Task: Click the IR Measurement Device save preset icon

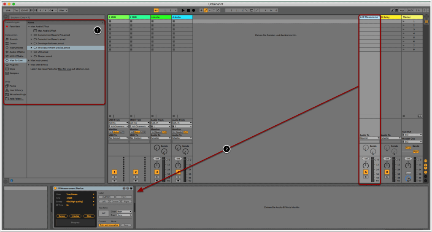Action: tap(132, 188)
